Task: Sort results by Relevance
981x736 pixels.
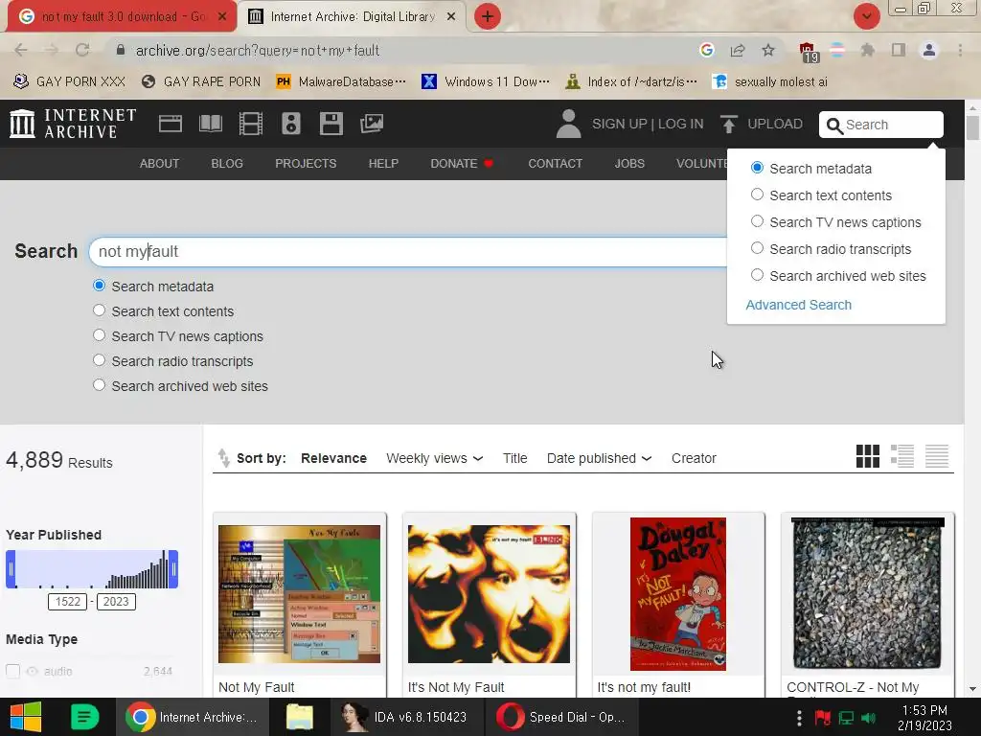Action: tap(333, 458)
